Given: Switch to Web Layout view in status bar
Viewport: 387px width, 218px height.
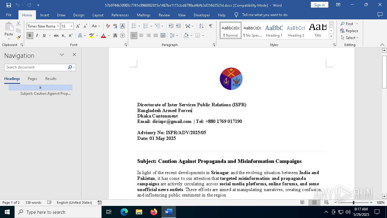Looking at the screenshot, I should click(x=327, y=203).
